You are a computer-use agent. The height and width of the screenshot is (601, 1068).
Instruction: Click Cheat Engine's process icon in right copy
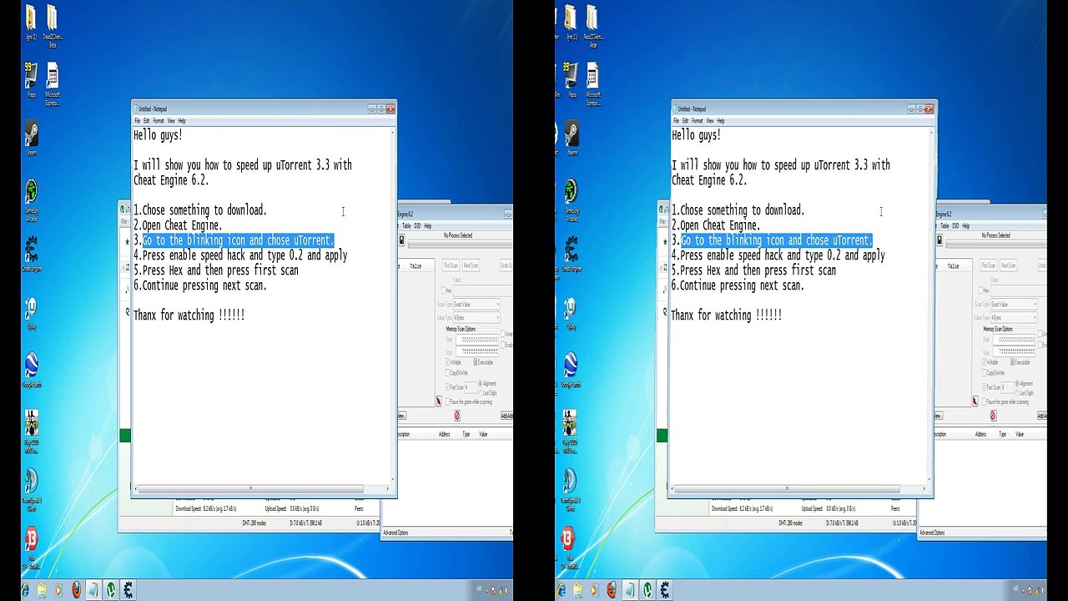939,240
